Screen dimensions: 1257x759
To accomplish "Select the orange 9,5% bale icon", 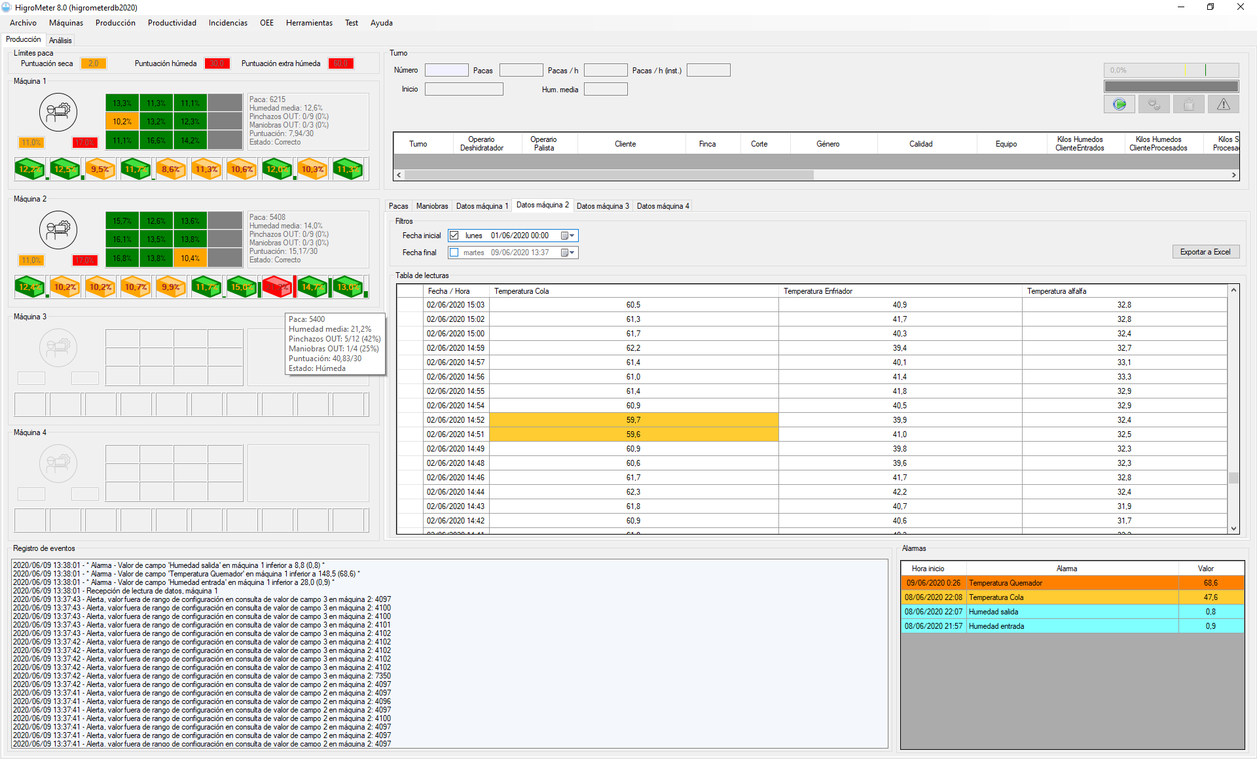I will point(101,169).
